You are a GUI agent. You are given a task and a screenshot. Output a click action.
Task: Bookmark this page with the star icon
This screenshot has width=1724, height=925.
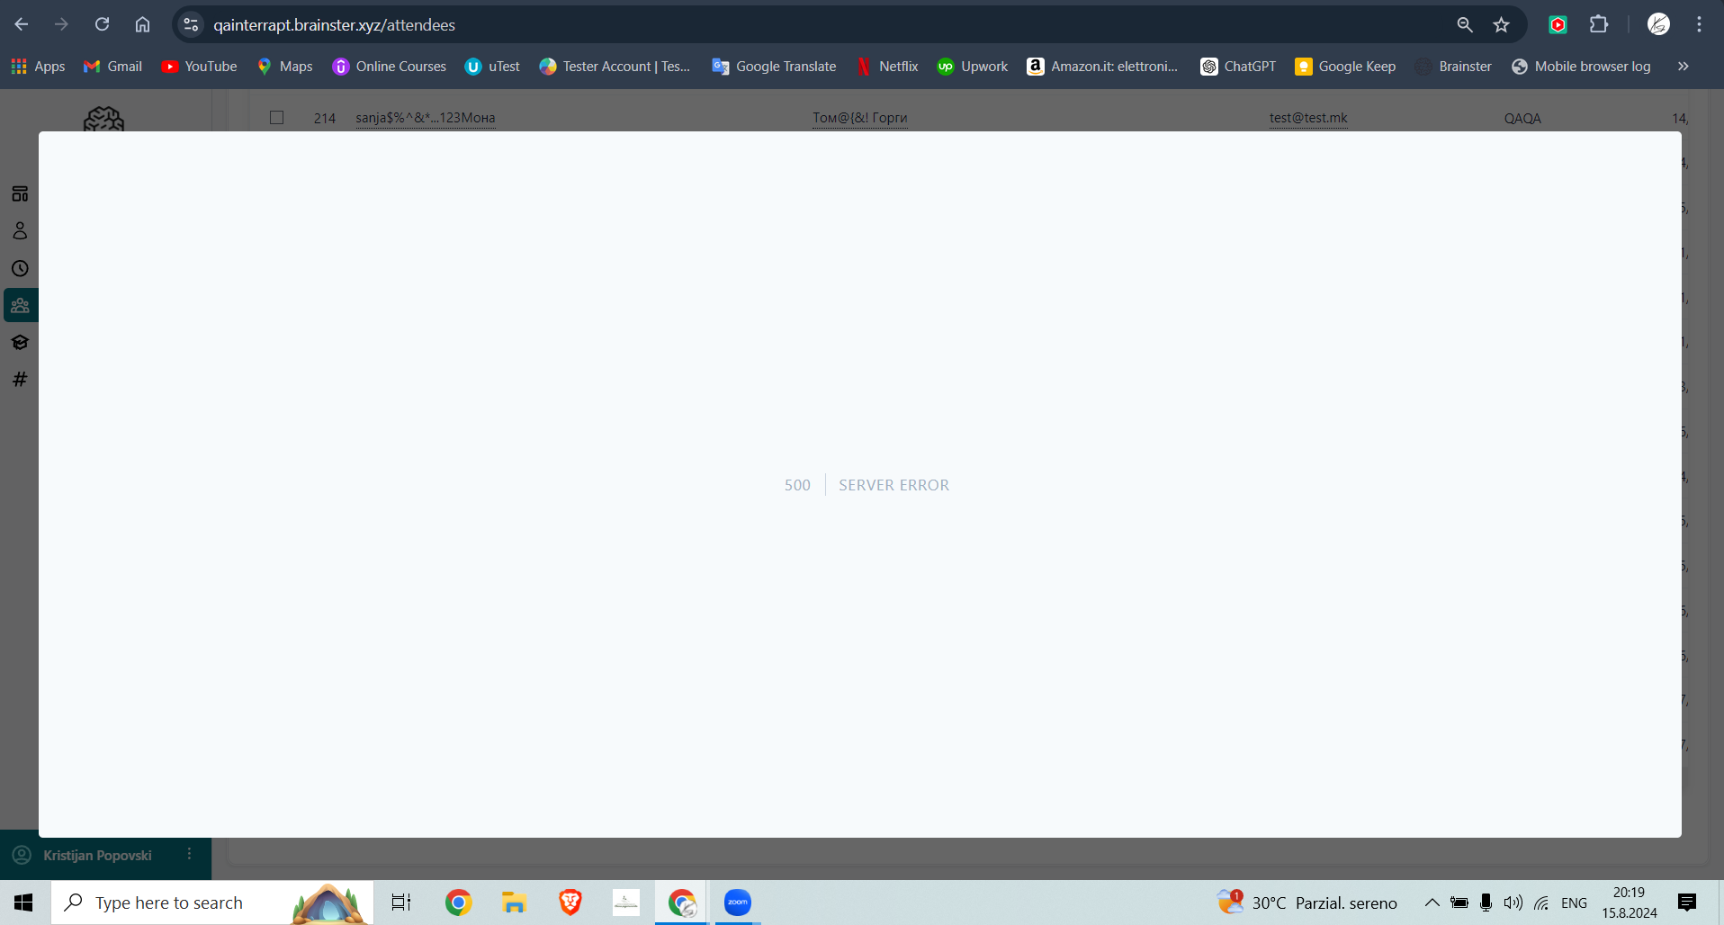point(1501,25)
